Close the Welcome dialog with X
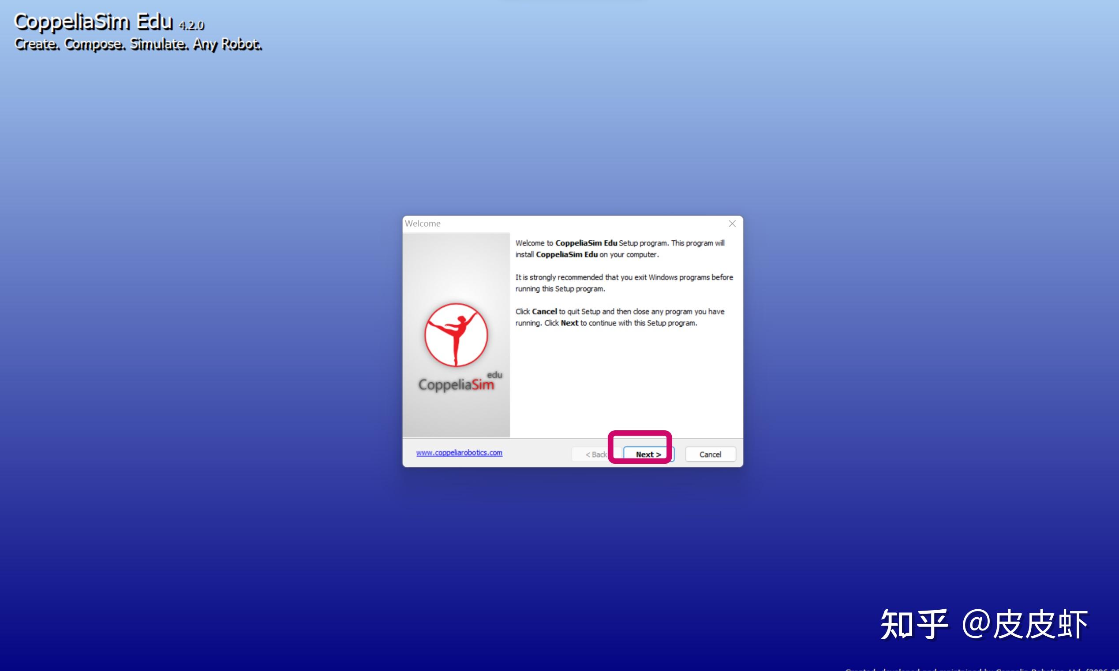Viewport: 1119px width, 671px height. point(732,224)
